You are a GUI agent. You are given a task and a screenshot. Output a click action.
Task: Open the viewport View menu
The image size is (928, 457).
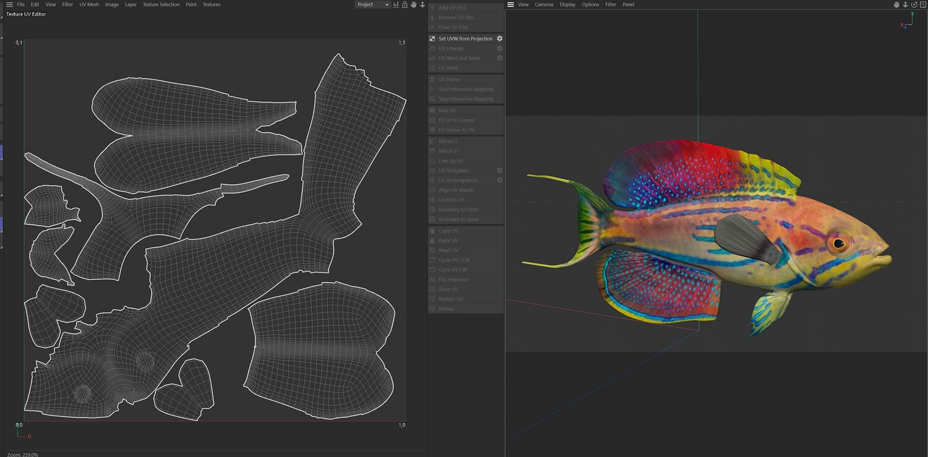pos(523,4)
